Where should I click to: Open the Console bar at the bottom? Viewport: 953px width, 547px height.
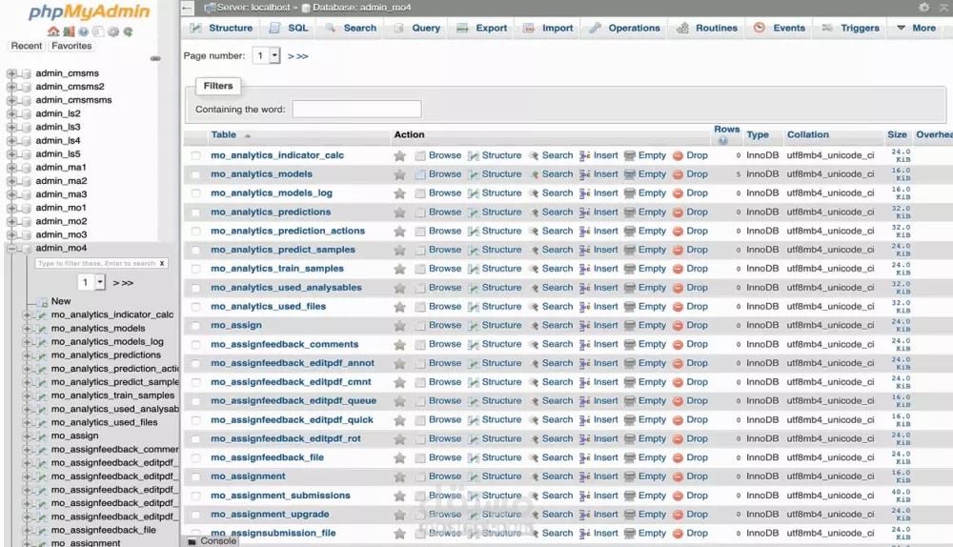(212, 541)
